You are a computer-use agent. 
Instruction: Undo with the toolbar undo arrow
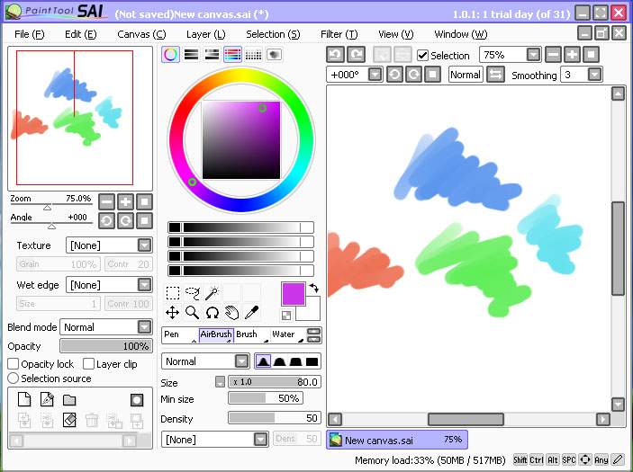(335, 55)
